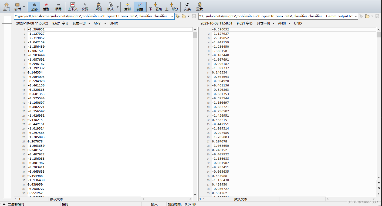Click line 22 value 0.438215 in left pane
The image size is (382, 206).
35,120
